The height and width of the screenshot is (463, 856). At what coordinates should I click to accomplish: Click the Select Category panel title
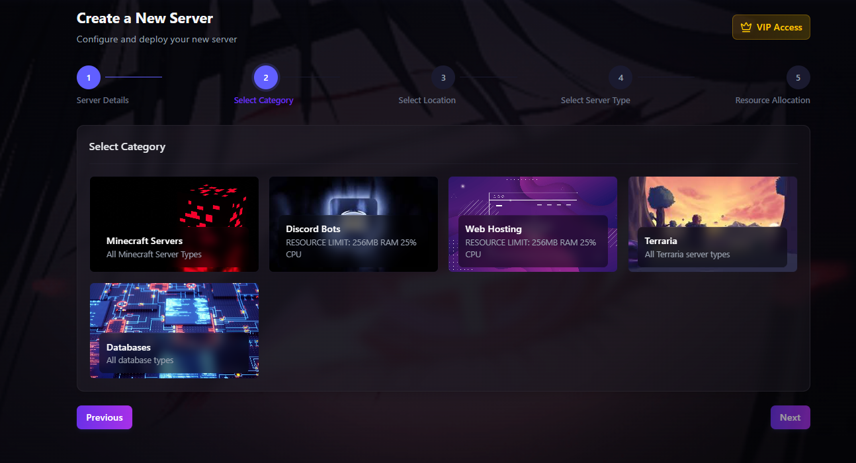point(127,146)
